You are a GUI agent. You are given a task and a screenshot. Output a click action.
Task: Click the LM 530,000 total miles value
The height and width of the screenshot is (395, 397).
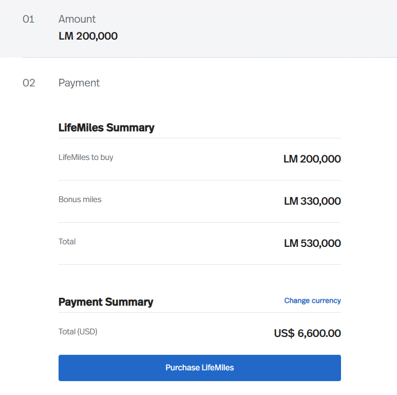pyautogui.click(x=312, y=243)
